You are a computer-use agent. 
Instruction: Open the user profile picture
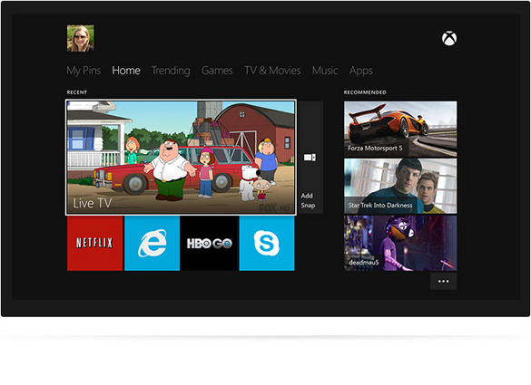pos(81,38)
